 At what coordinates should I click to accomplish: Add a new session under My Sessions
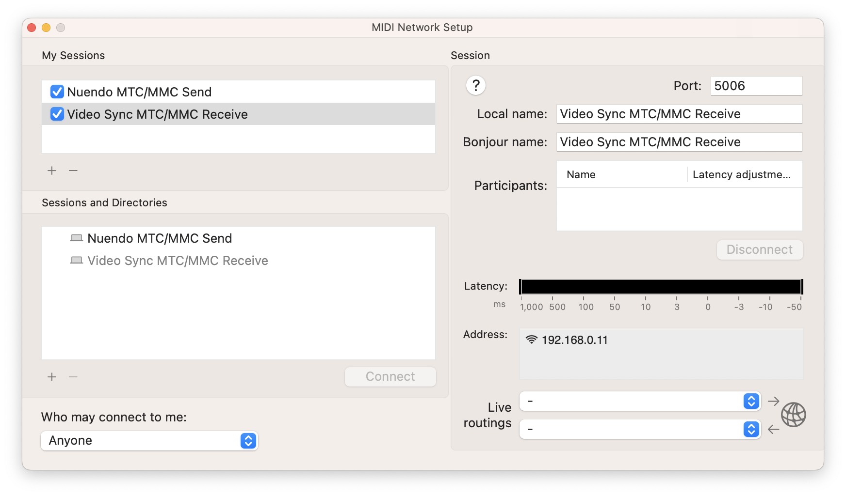pyautogui.click(x=52, y=170)
